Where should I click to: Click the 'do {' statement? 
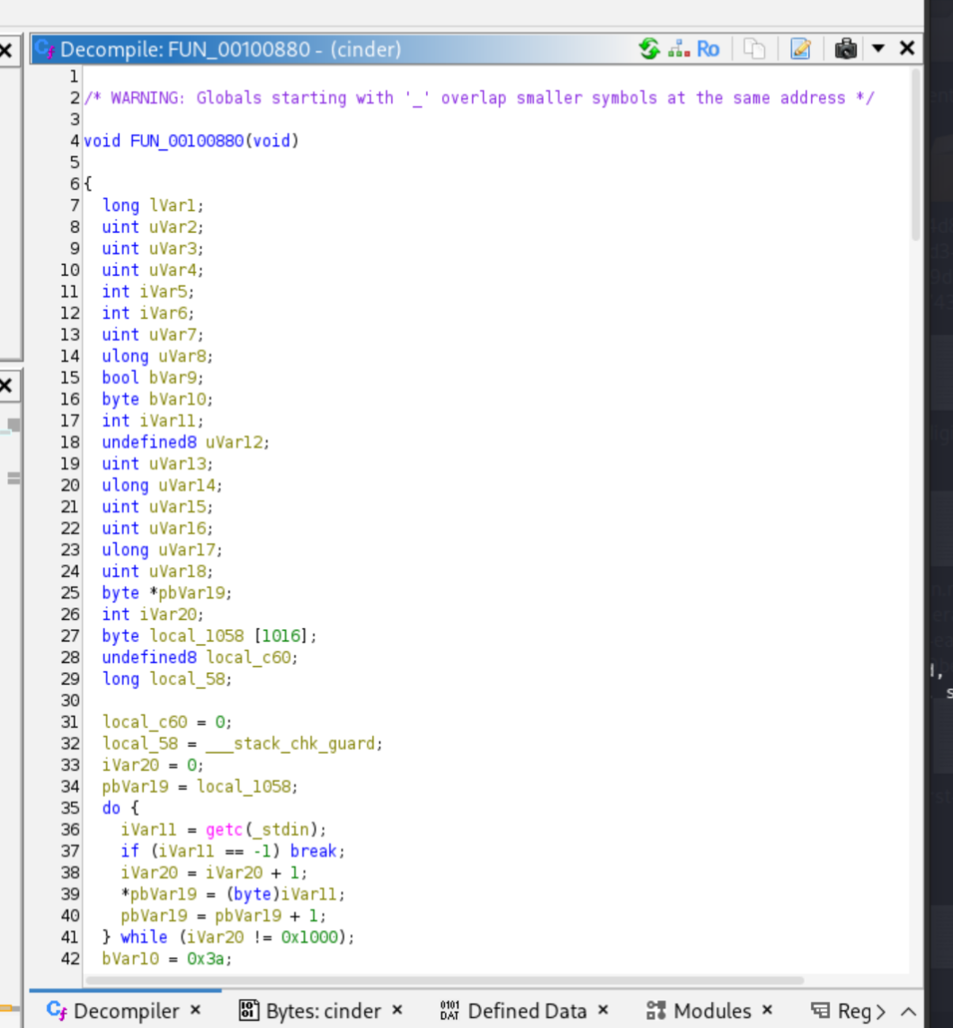tap(120, 808)
